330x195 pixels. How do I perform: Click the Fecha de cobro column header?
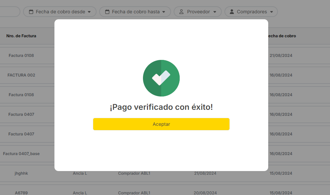coord(281,36)
